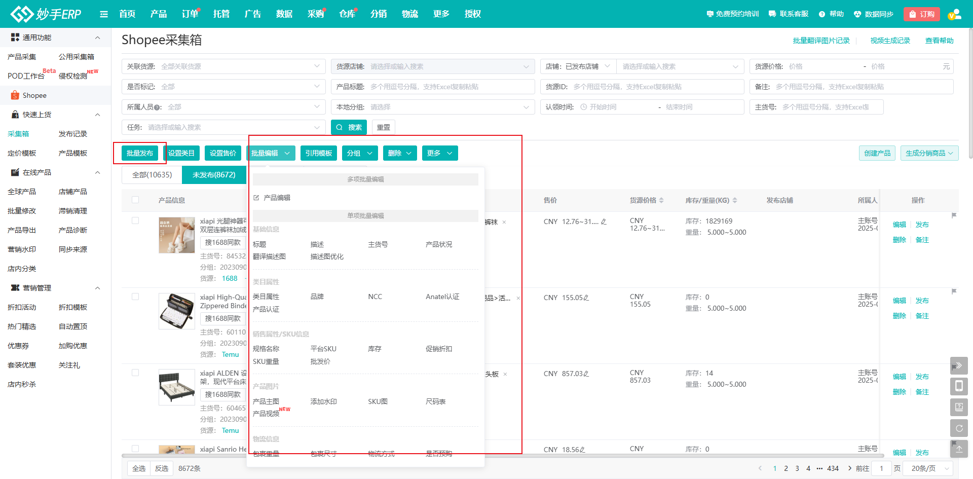Toggle the select-all checkbox in table header
973x479 pixels.
[135, 200]
